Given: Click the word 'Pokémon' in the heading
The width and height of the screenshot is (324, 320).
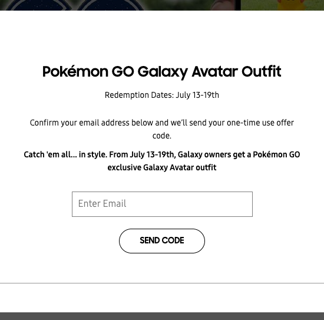Looking at the screenshot, I should pos(75,72).
